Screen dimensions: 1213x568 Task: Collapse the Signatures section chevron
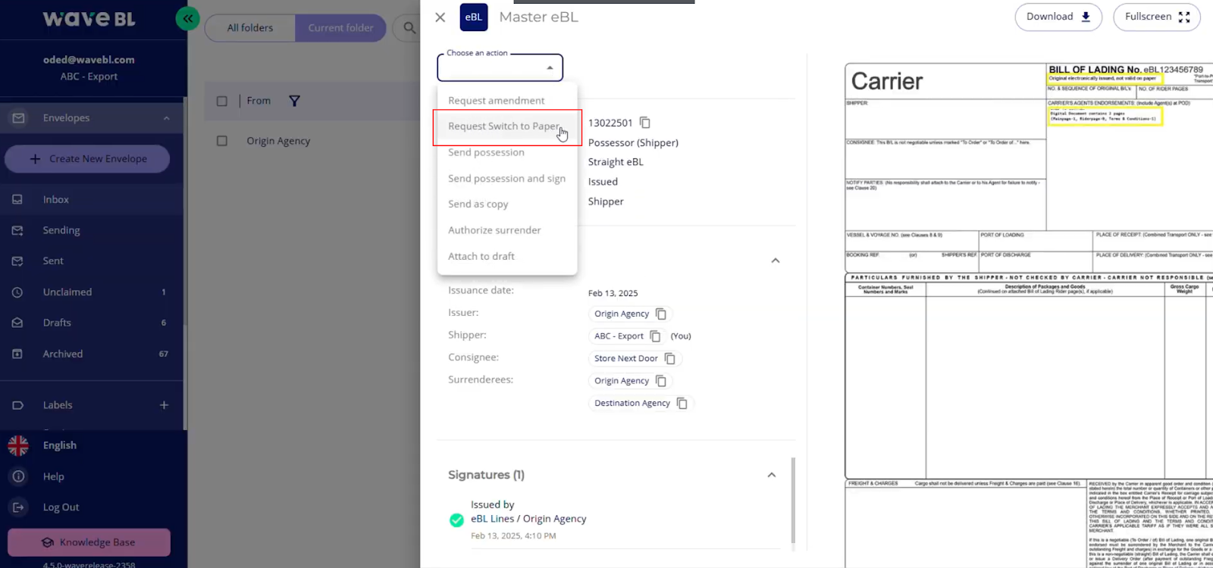point(772,475)
